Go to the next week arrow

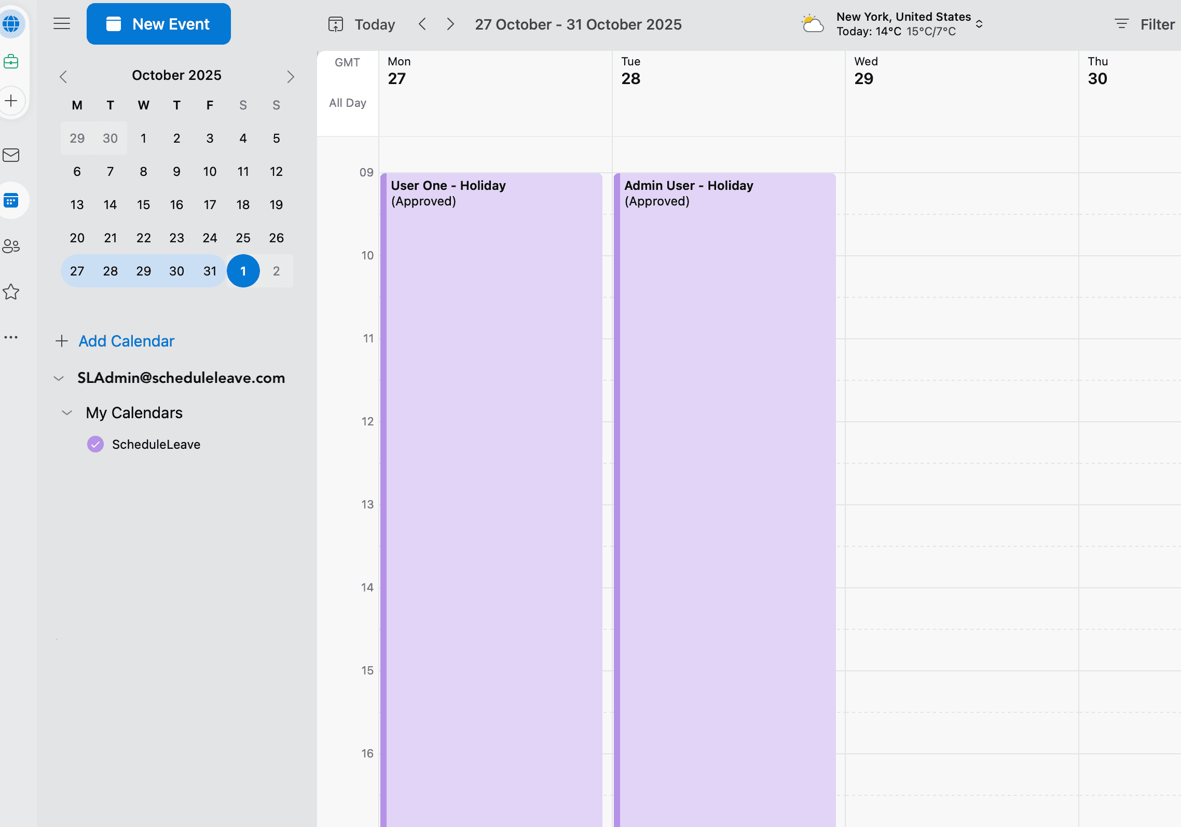[450, 24]
